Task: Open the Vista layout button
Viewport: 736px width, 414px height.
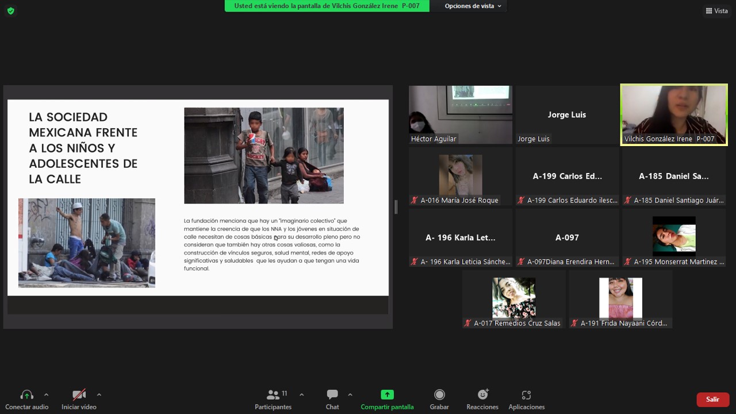Action: click(717, 10)
